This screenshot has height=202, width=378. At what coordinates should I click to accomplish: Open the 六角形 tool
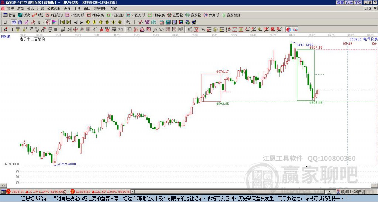pos(211,15)
